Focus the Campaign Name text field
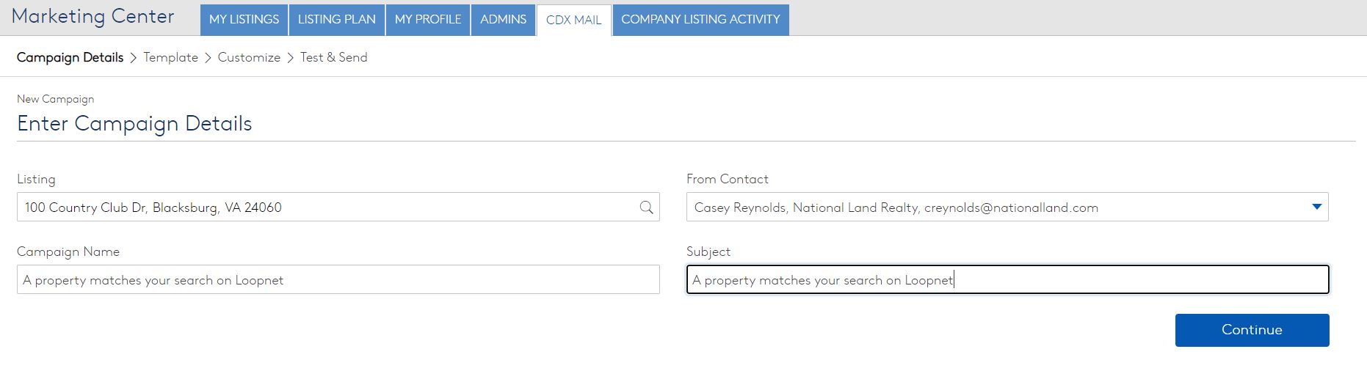This screenshot has height=382, width=1367. click(338, 280)
